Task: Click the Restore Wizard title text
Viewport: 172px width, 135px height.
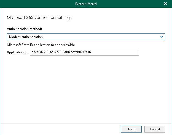Action: pos(86,4)
